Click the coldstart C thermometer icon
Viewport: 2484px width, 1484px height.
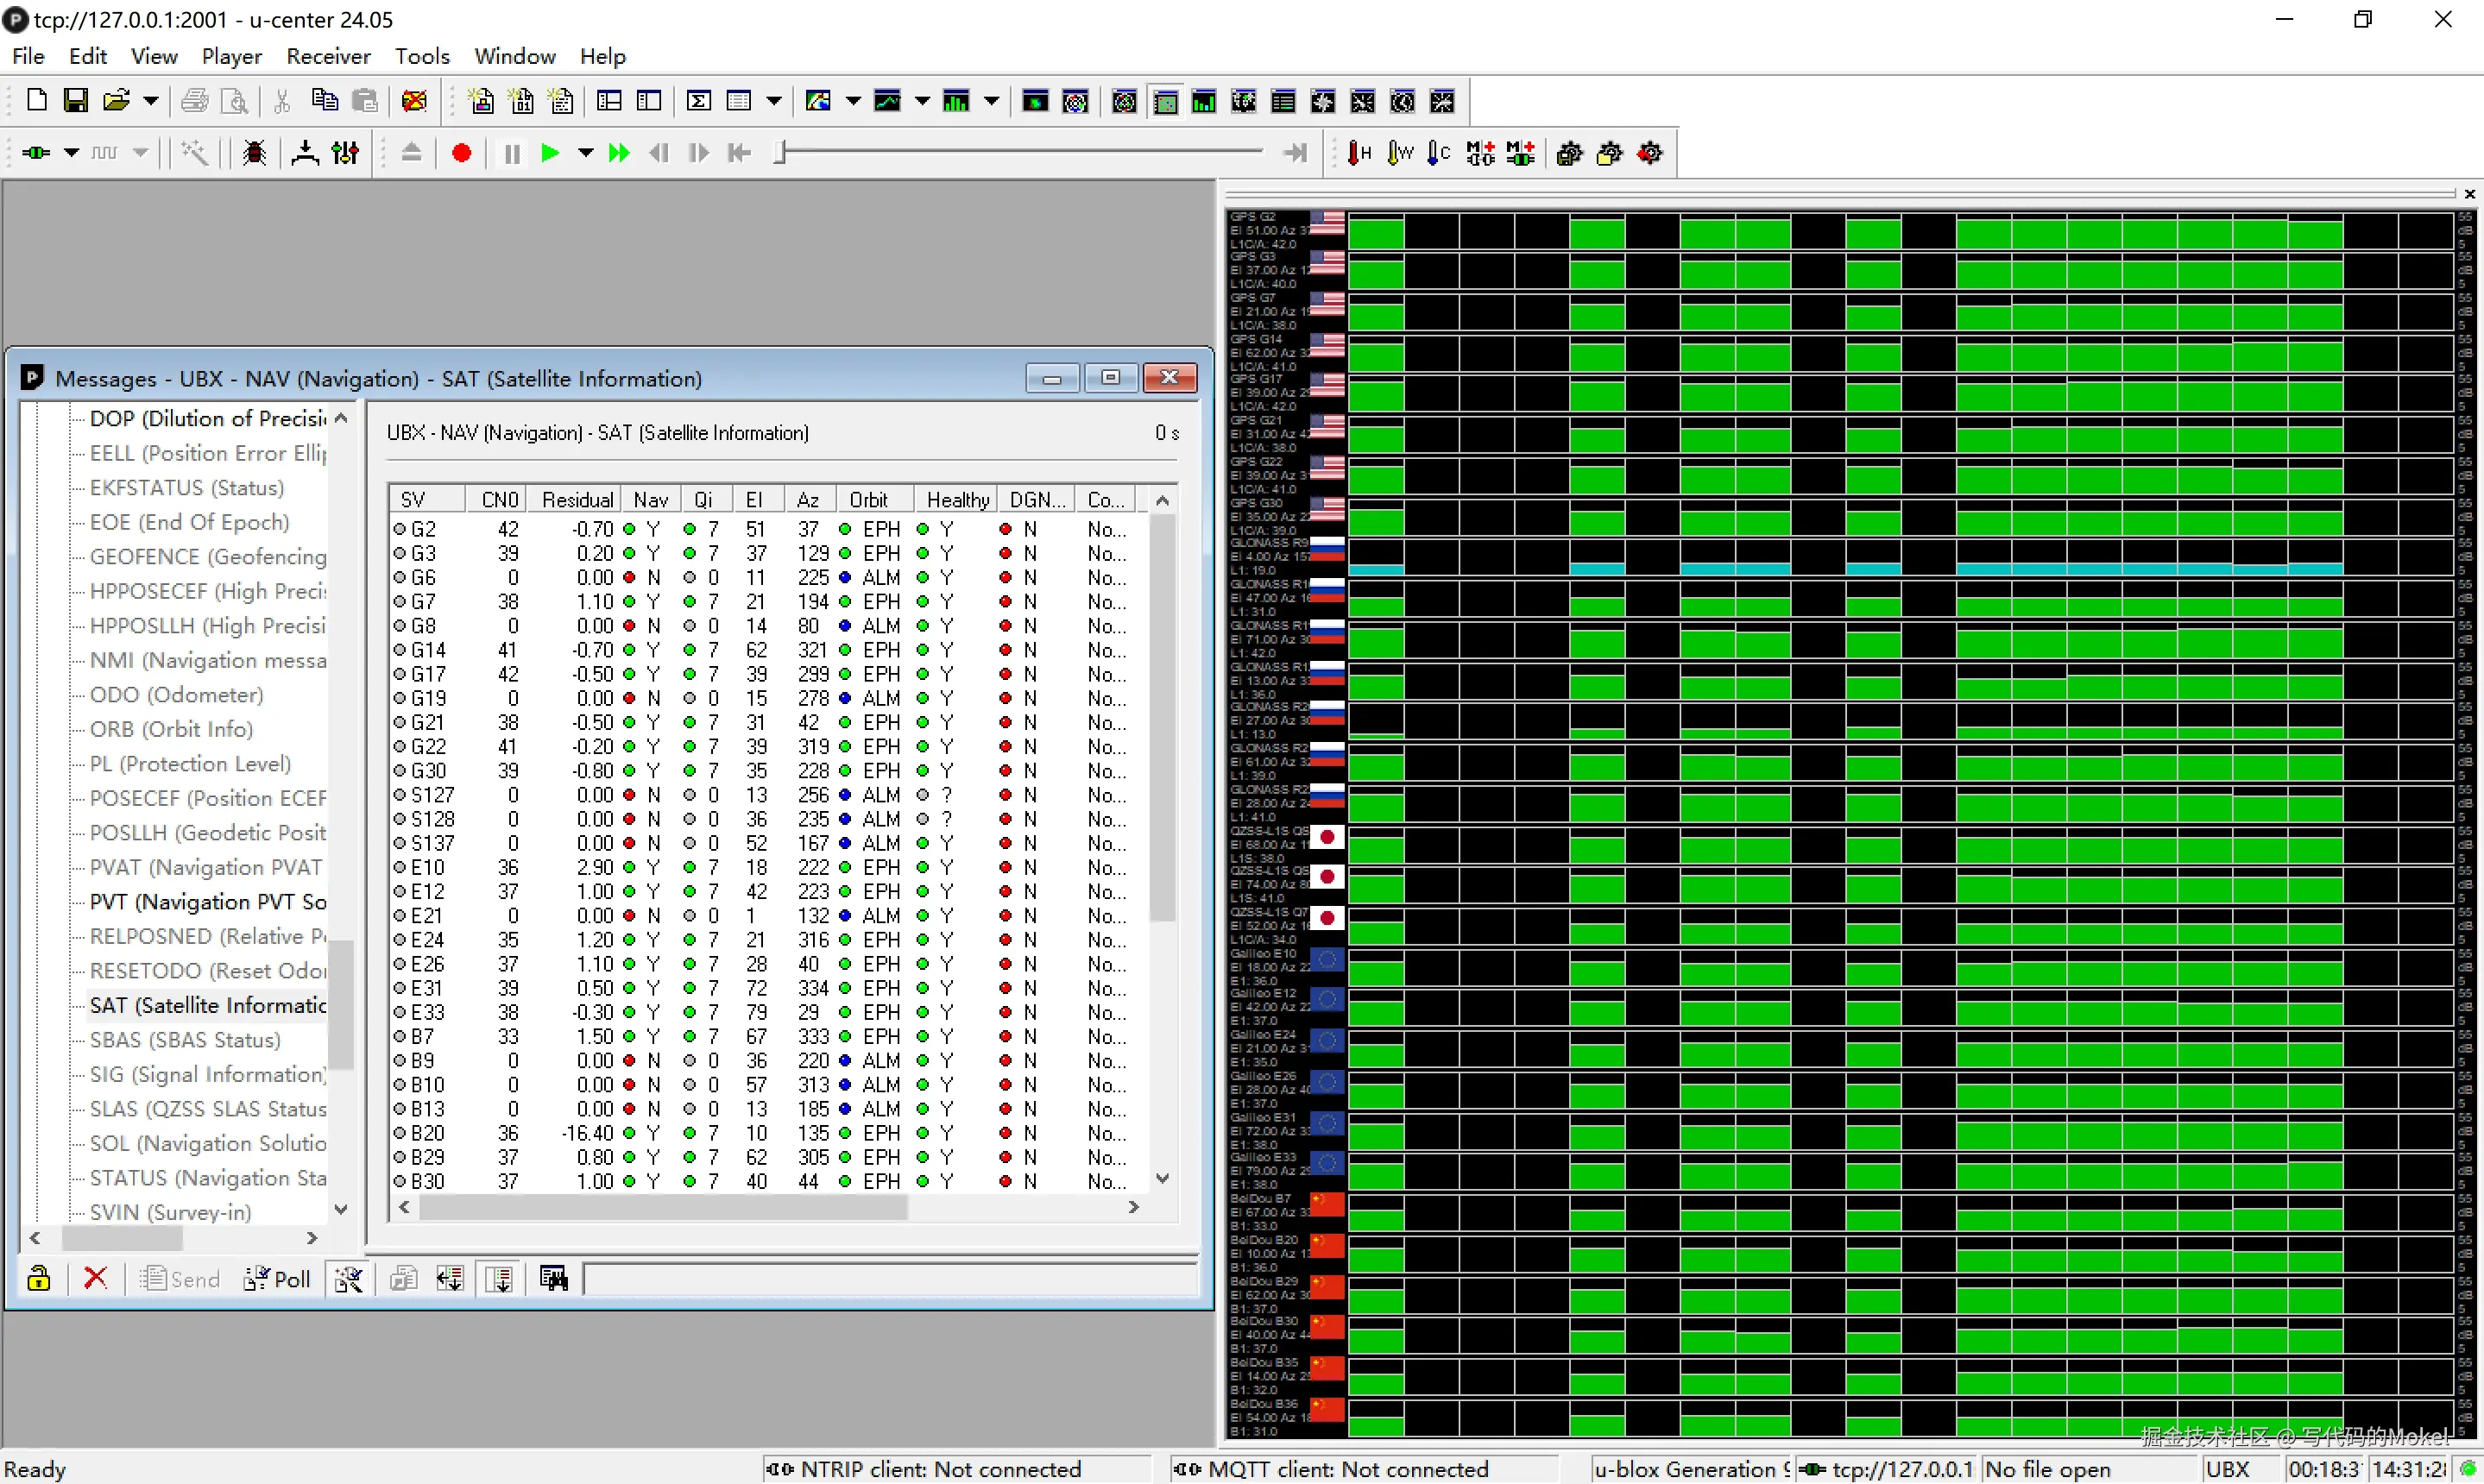pyautogui.click(x=1438, y=153)
